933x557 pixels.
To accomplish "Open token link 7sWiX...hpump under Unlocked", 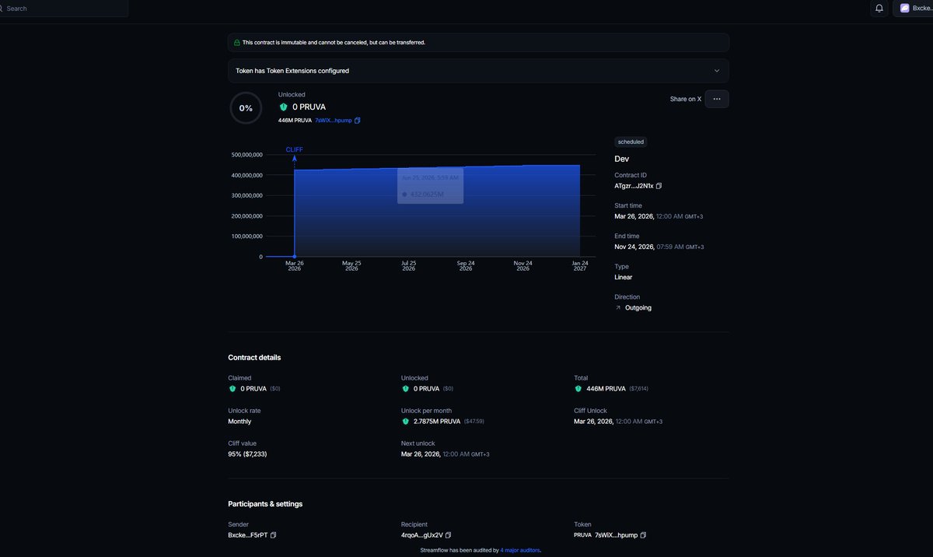I will coord(334,121).
